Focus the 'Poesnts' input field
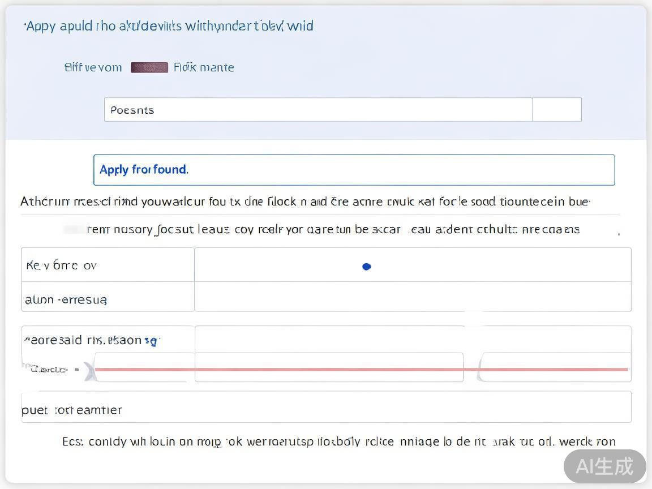The image size is (652, 489). point(318,110)
